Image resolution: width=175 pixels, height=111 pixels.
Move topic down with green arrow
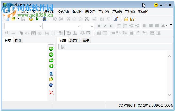click(x=51, y=54)
